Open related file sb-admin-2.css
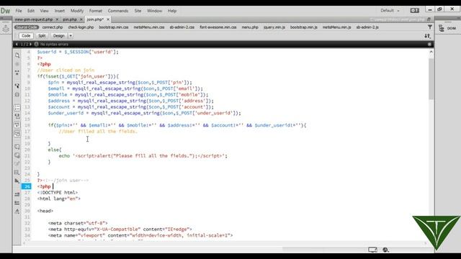 182,27
